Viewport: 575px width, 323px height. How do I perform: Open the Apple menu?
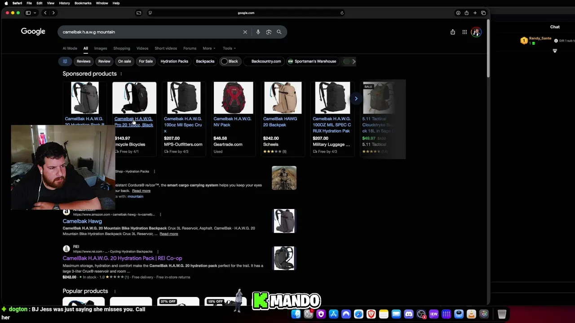tap(6, 3)
